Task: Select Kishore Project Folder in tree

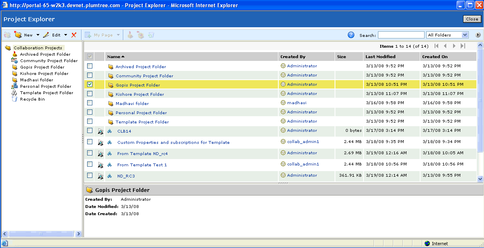Action: coord(44,73)
